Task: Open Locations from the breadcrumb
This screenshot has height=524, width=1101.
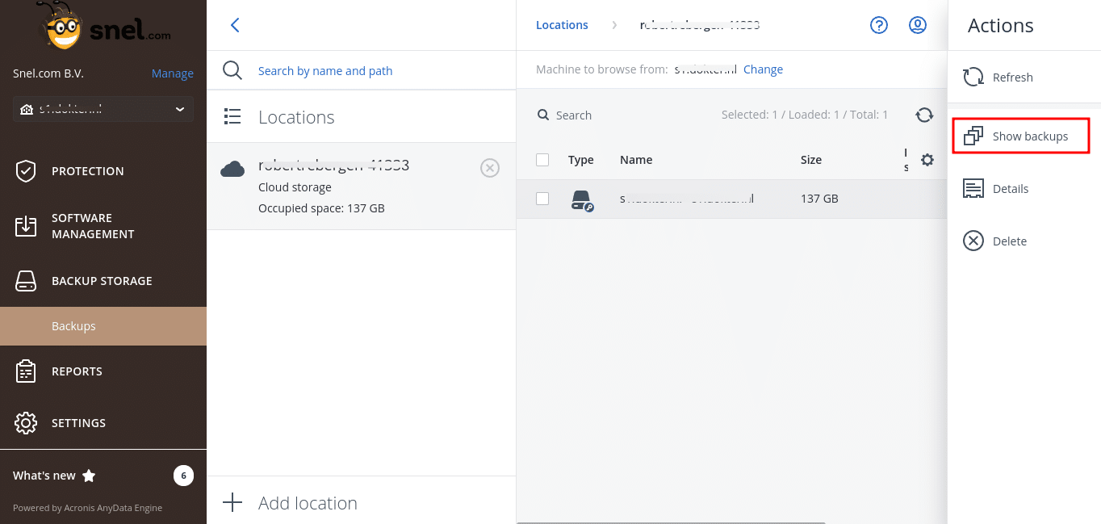Action: click(x=562, y=25)
